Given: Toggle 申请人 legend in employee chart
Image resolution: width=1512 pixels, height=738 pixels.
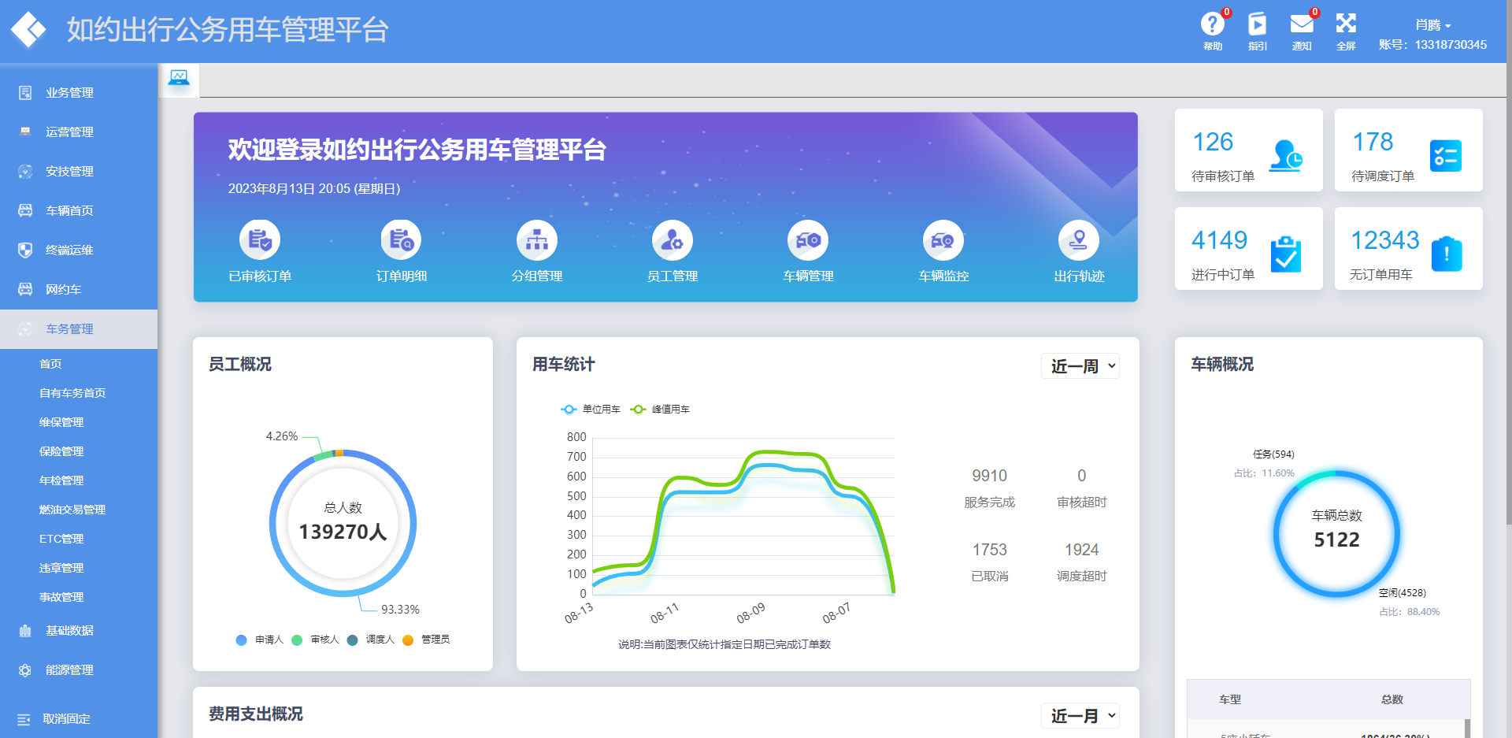Looking at the screenshot, I should click(259, 640).
